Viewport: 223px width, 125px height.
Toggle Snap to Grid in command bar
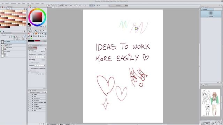click(95, 6)
